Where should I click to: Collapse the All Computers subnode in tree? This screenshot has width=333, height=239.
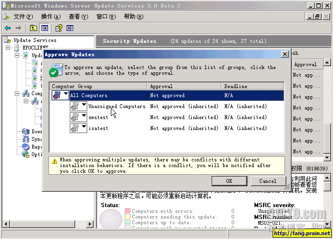[x=26, y=101]
